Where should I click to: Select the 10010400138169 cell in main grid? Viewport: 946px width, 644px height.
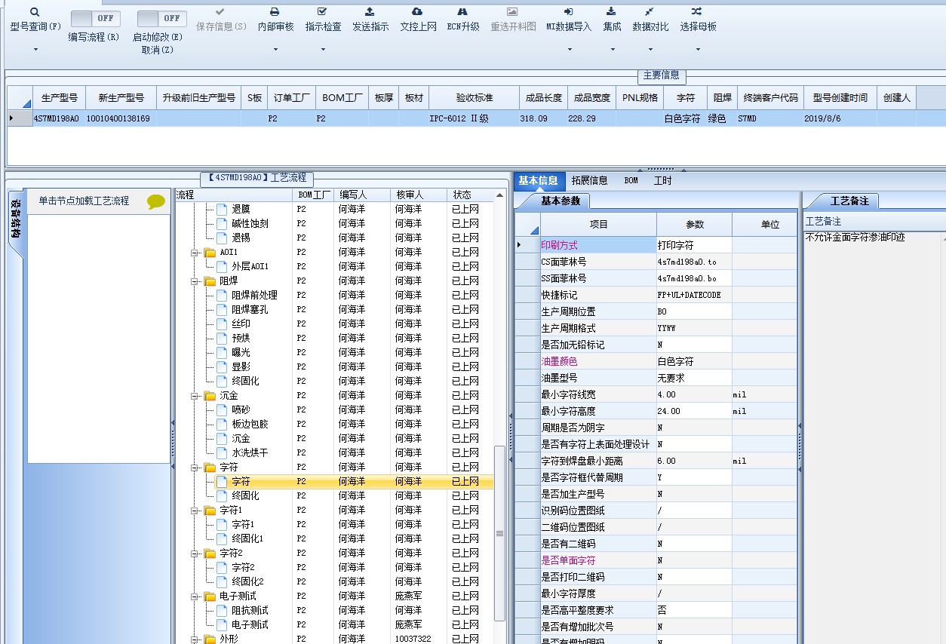(x=119, y=118)
